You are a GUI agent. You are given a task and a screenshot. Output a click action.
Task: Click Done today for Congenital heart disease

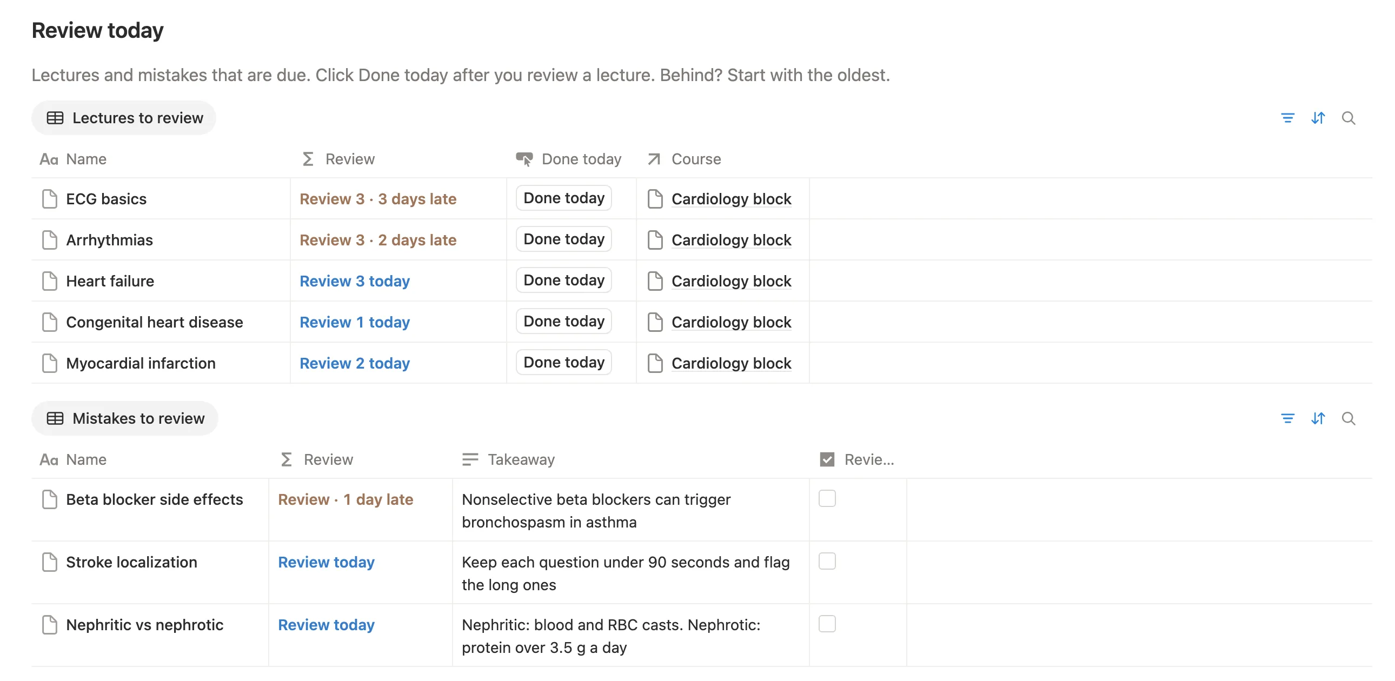(564, 322)
